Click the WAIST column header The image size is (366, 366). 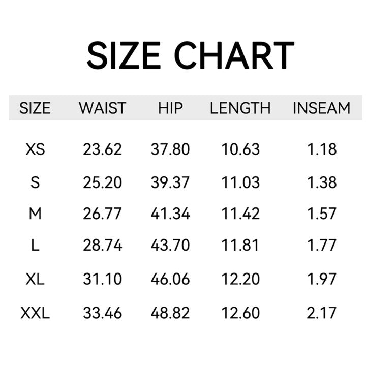(102, 108)
